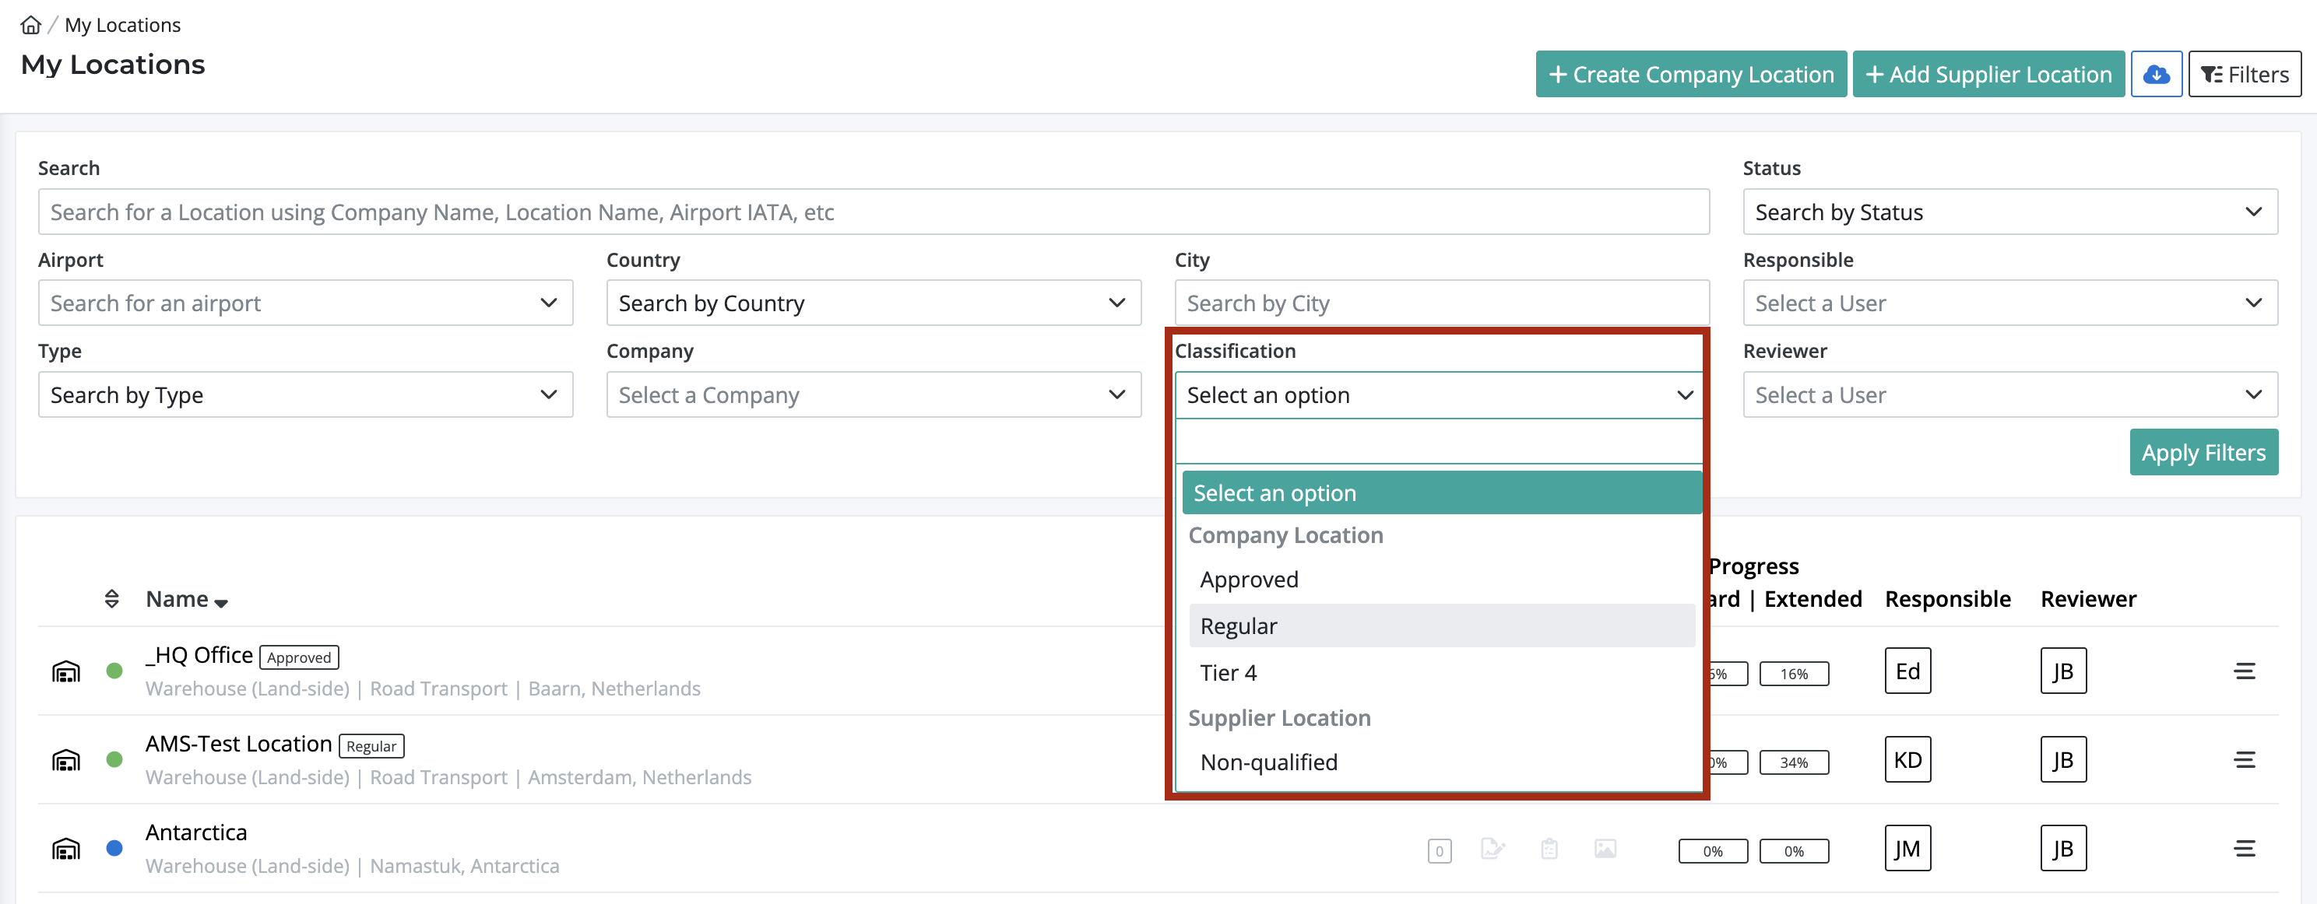Click the cloud download icon button

2156,75
